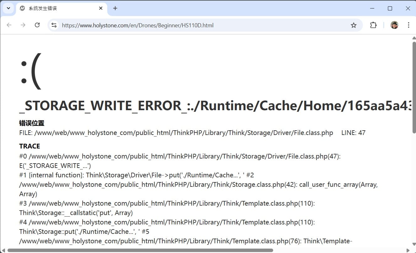Click the FILE path ending File.class.php
Image resolution: width=416 pixels, height=253 pixels.
[x=176, y=133]
